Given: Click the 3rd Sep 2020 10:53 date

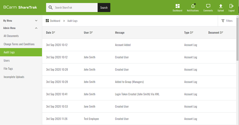Looking at the screenshot, I should coord(57,106).
